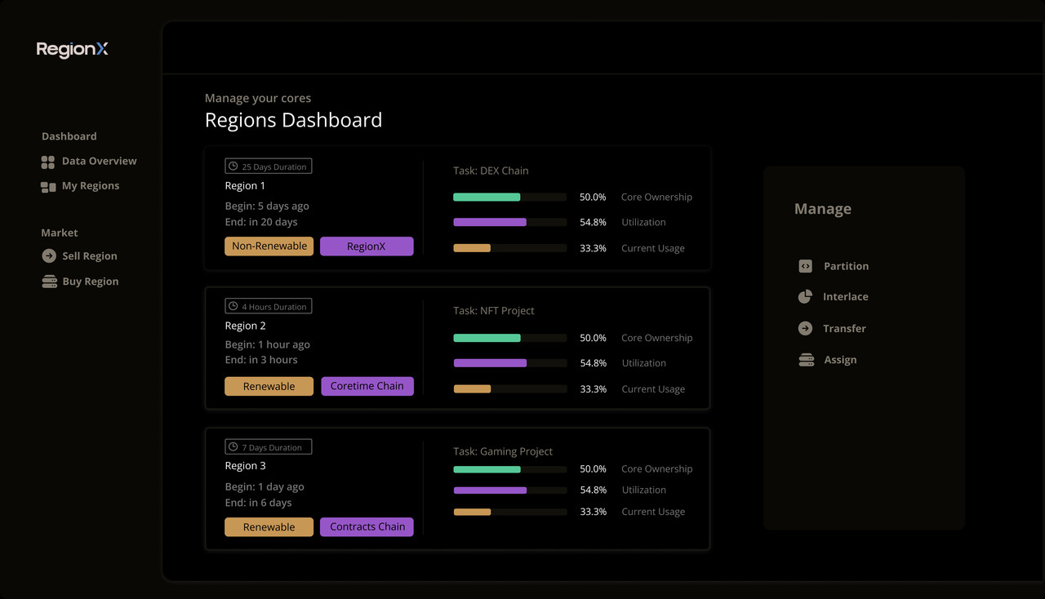Click the Coretime Chain tag
This screenshot has height=599, width=1045.
pyautogui.click(x=367, y=386)
